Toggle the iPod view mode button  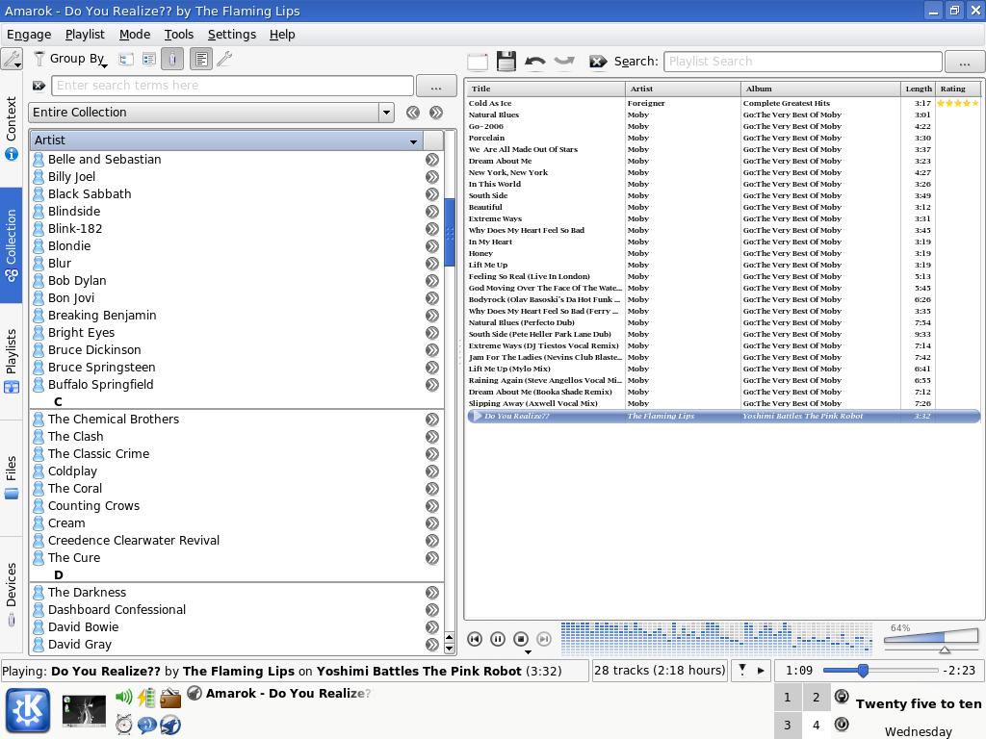(x=172, y=59)
